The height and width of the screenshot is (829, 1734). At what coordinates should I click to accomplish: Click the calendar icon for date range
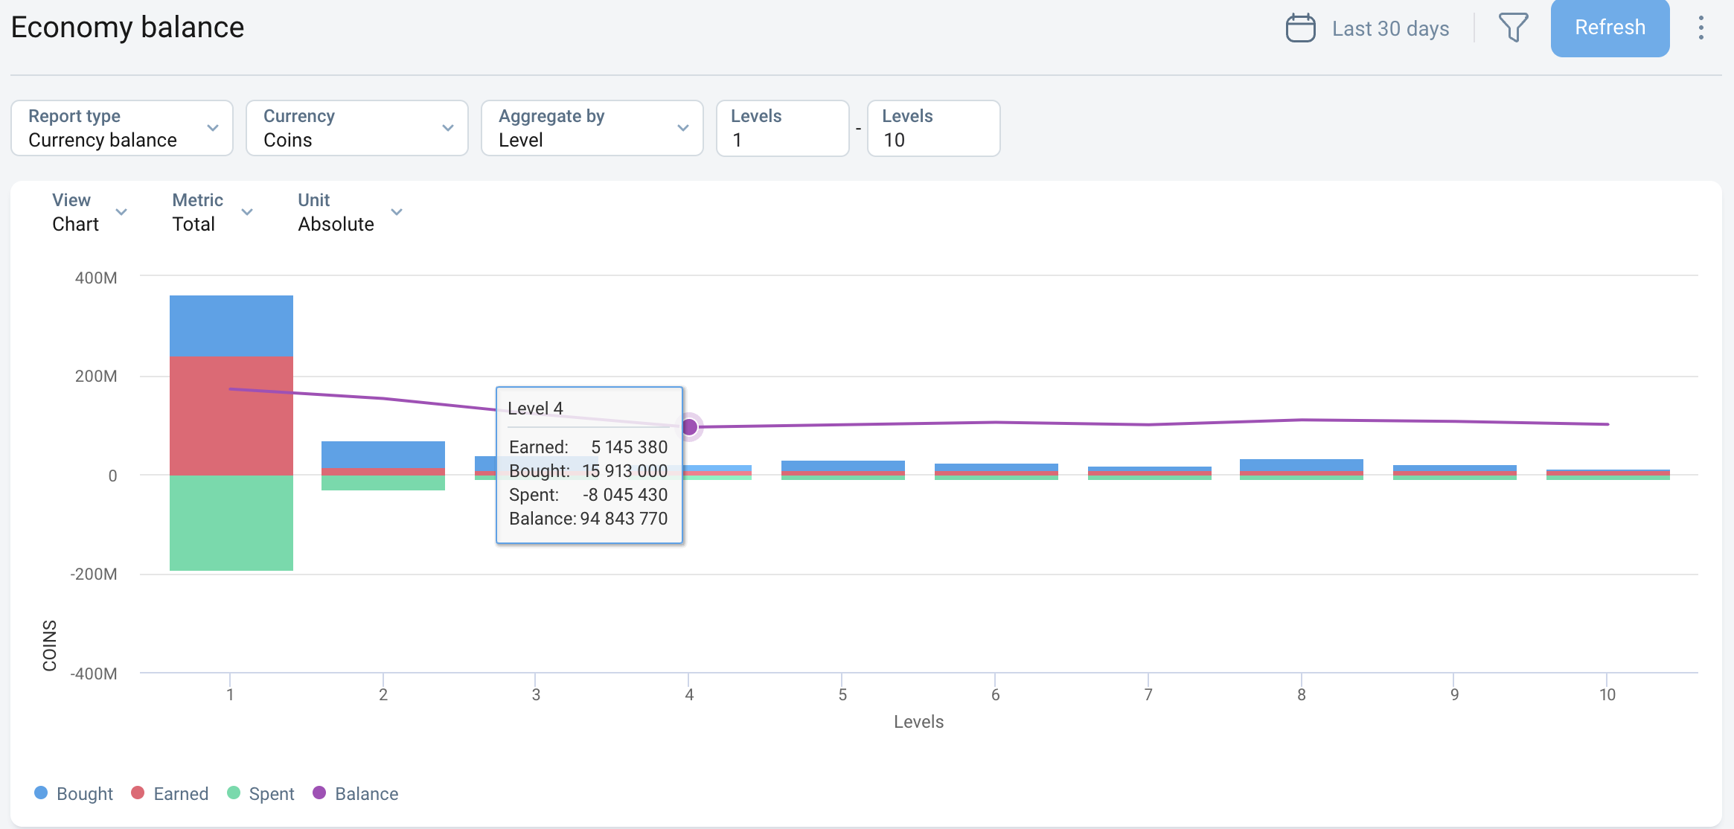(x=1300, y=28)
